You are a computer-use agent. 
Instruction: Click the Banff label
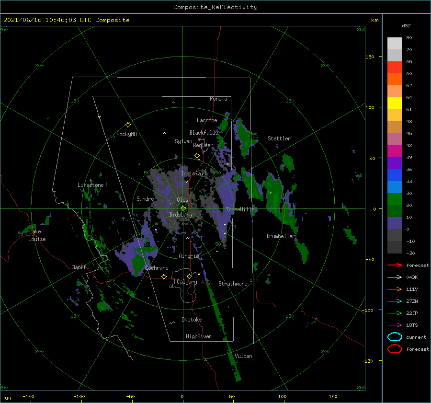[x=79, y=267]
